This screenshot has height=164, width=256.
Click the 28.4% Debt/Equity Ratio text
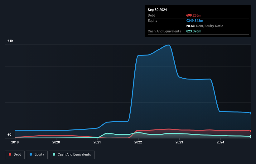coord(205,26)
